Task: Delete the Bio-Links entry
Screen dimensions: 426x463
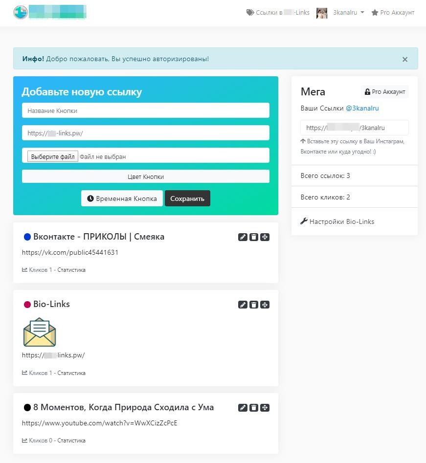Action: tap(254, 305)
